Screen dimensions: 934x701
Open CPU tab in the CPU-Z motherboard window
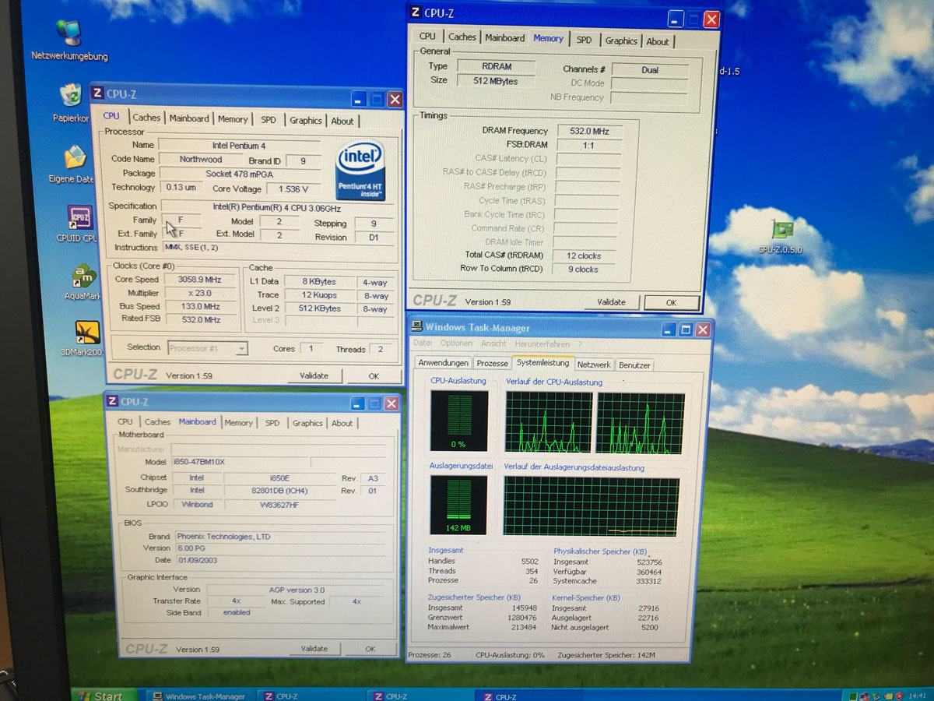[x=125, y=421]
